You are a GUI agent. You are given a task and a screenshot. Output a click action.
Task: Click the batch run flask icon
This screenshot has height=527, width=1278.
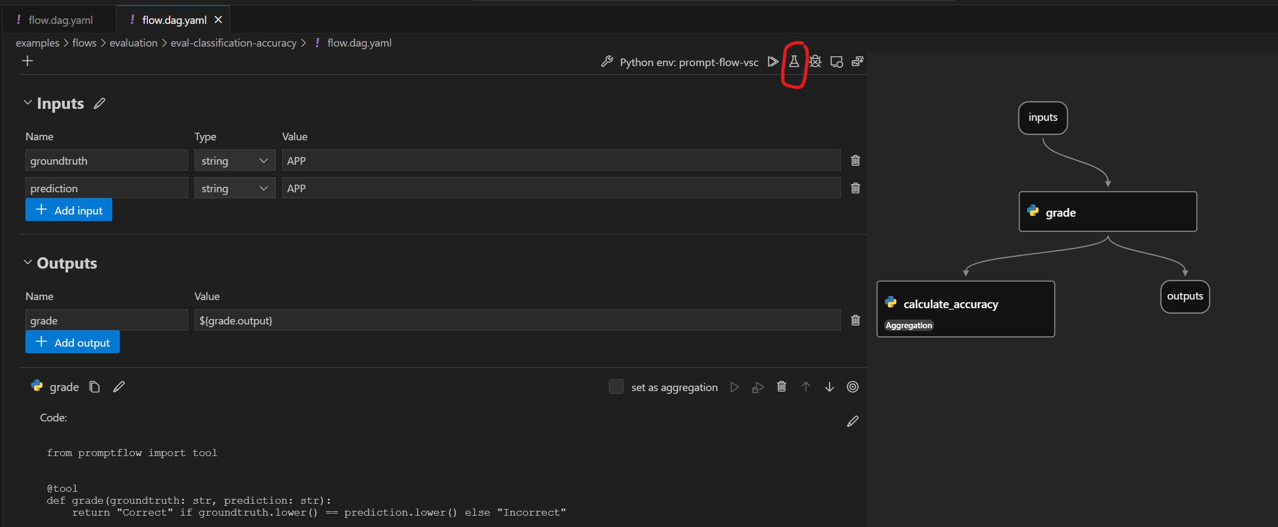[794, 62]
